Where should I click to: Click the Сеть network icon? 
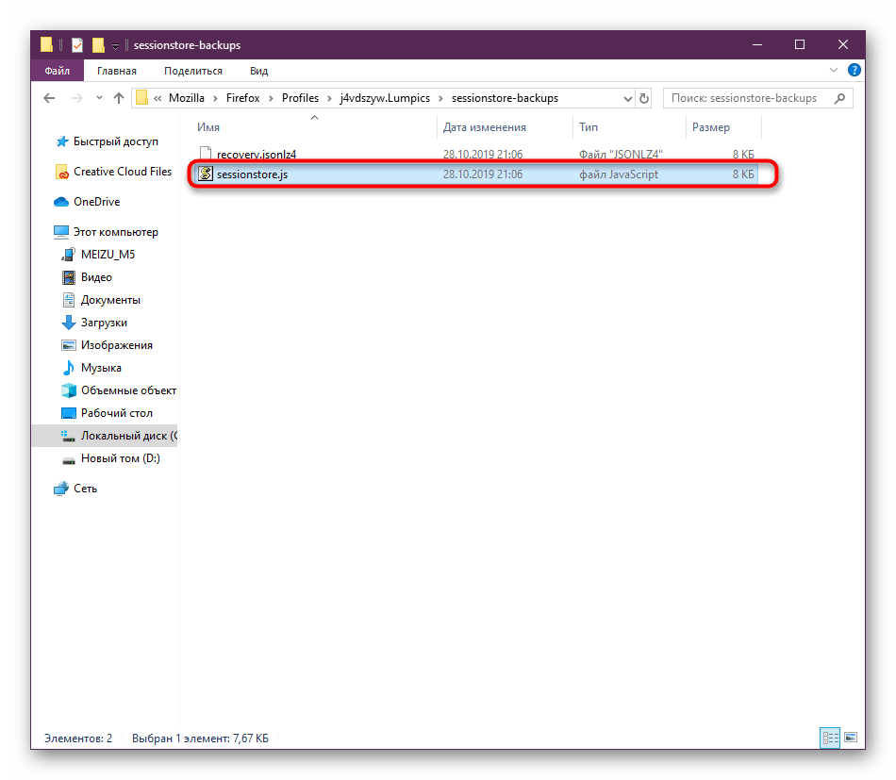click(61, 489)
